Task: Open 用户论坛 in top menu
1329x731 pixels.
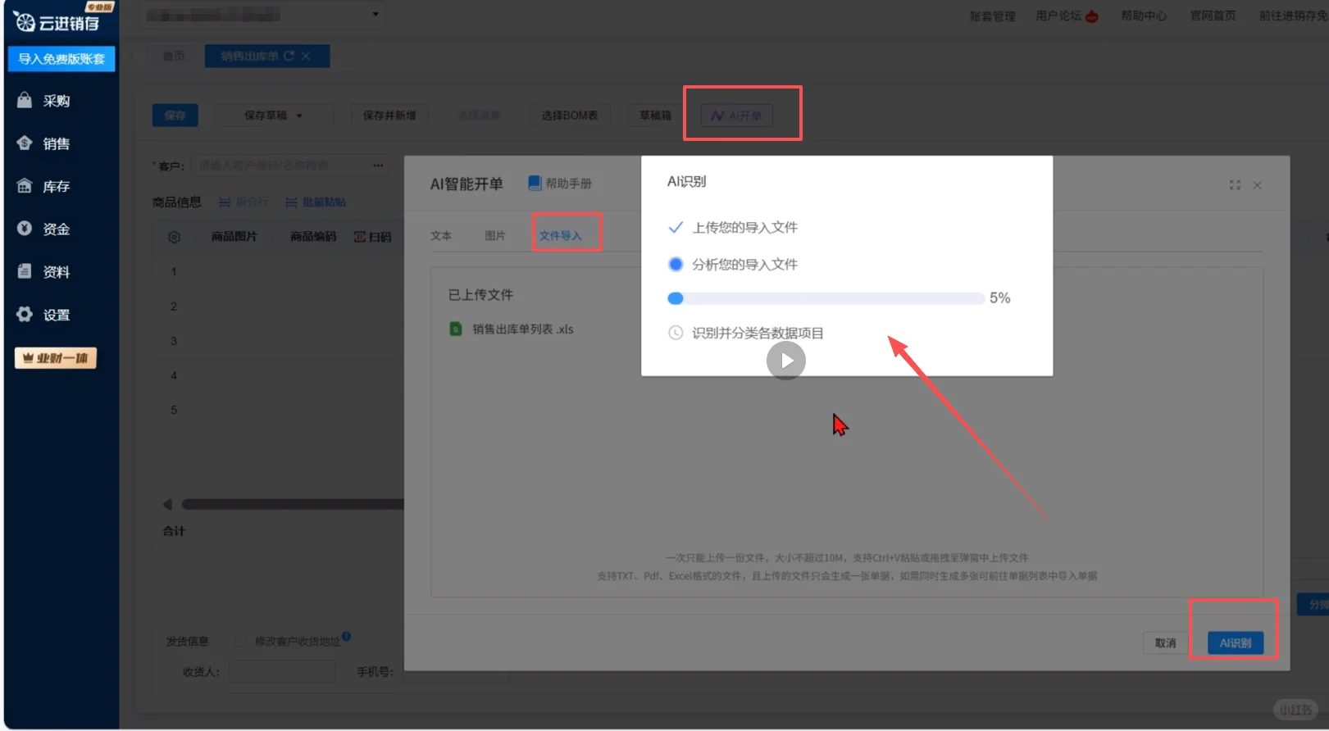Action: (x=1058, y=16)
